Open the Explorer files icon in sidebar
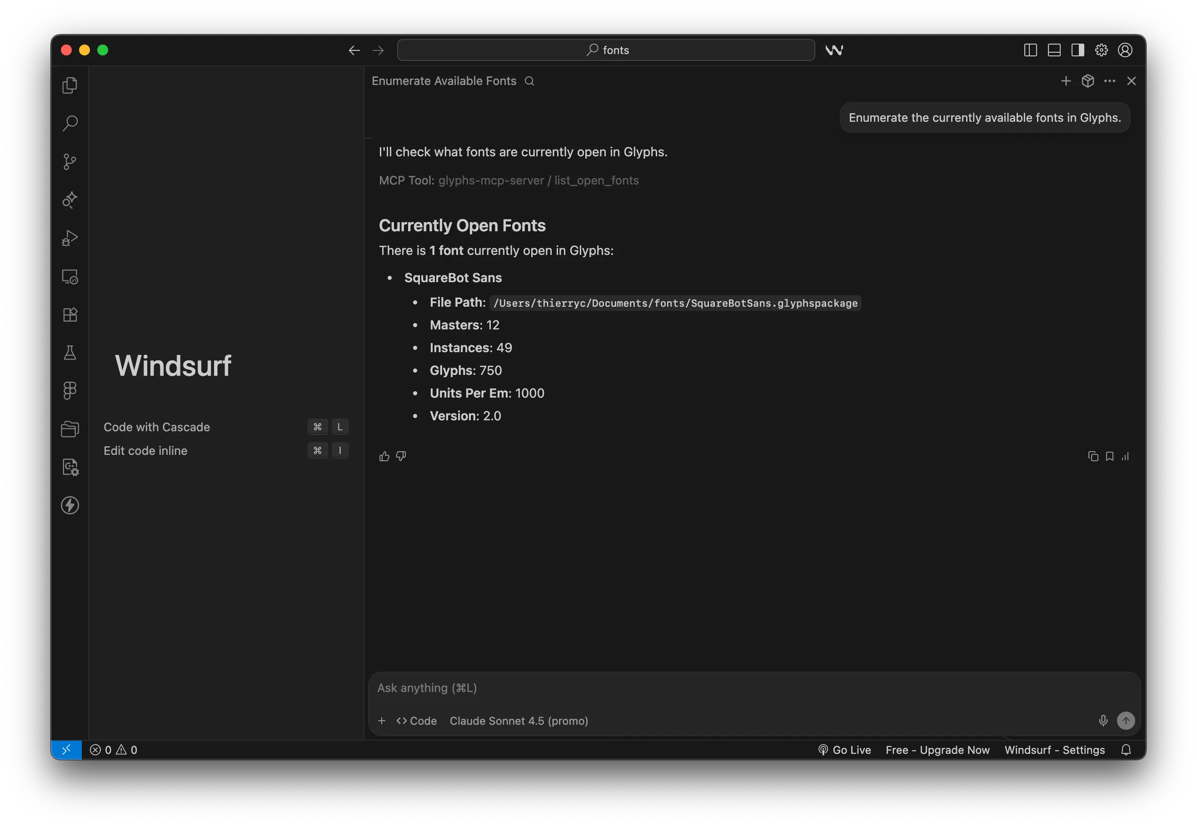This screenshot has height=827, width=1197. coord(70,85)
